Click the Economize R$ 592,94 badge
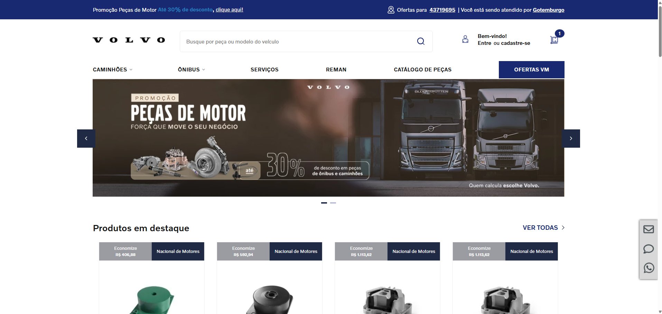The width and height of the screenshot is (662, 314). [x=243, y=252]
